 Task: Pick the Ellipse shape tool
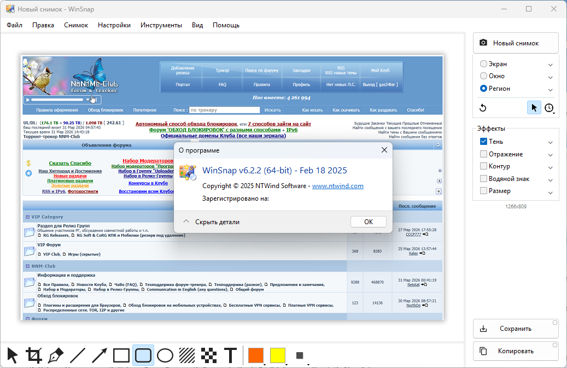(165, 356)
